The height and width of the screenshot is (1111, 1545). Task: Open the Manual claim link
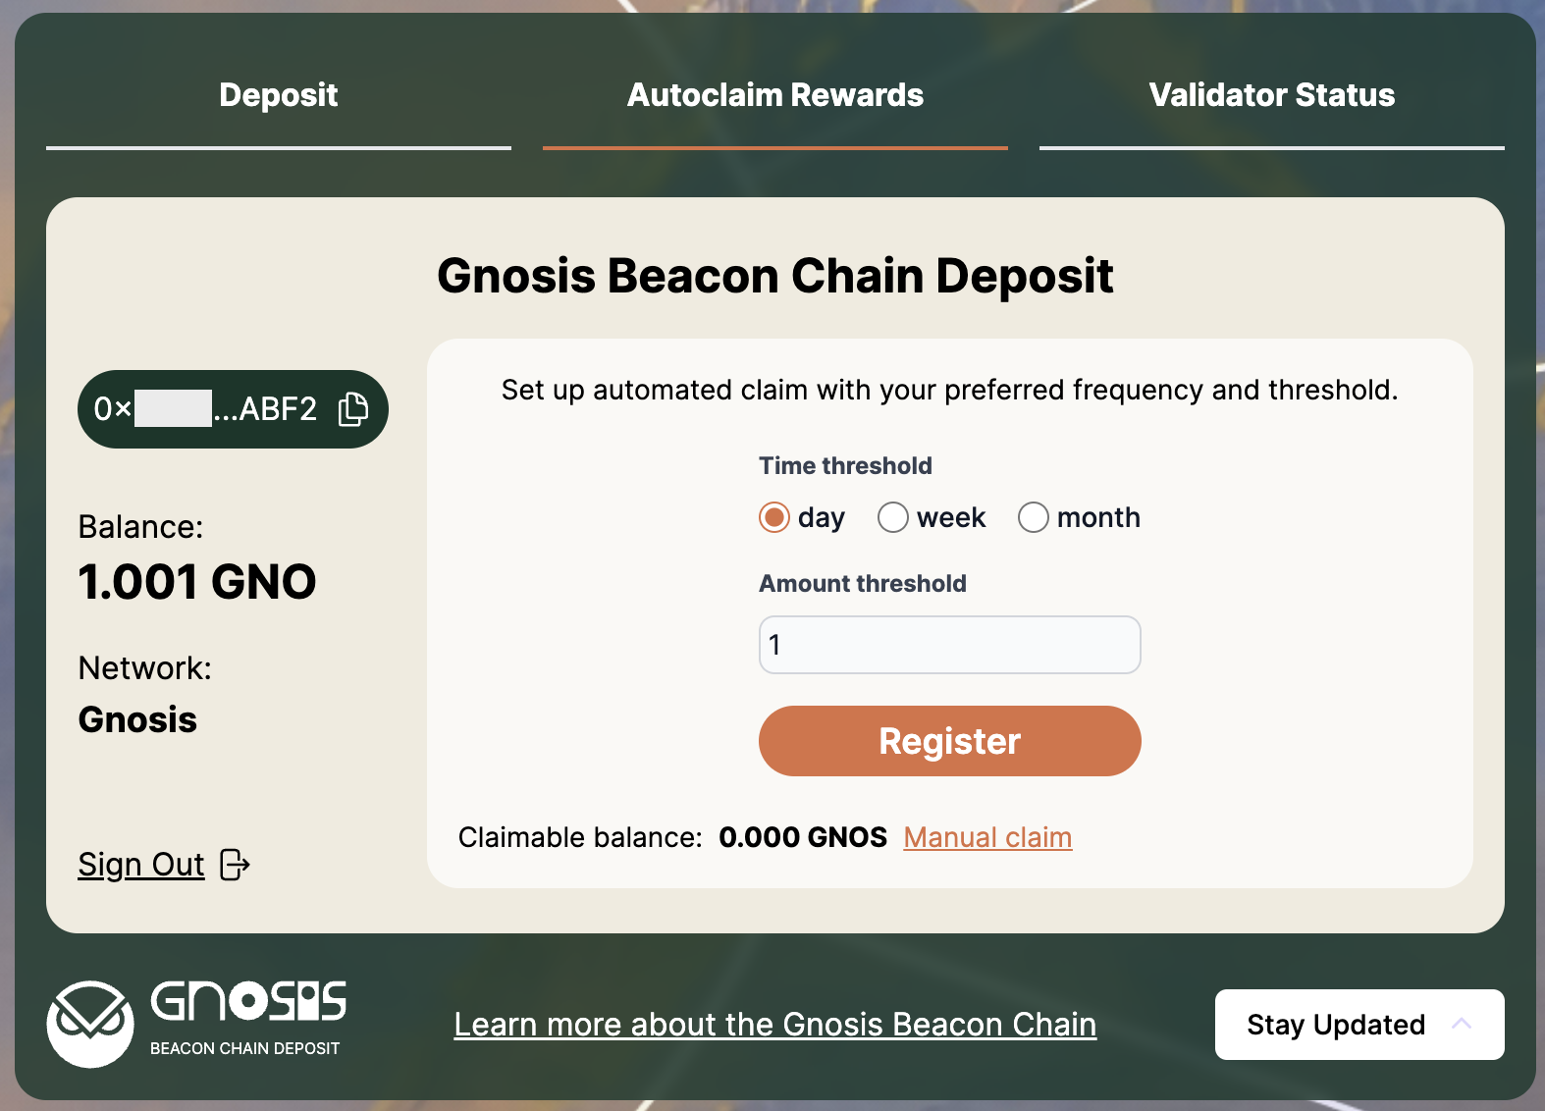987,837
